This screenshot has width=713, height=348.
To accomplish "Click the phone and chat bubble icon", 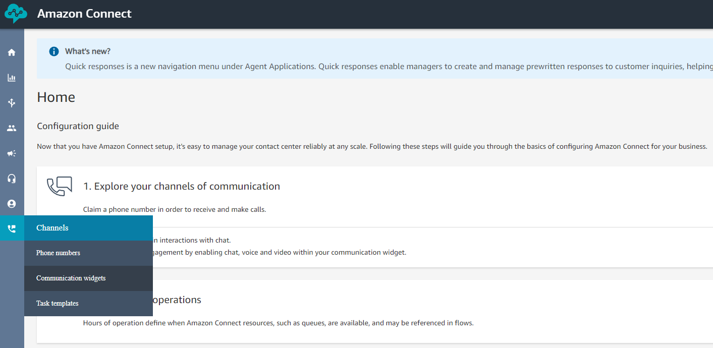I will (60, 187).
